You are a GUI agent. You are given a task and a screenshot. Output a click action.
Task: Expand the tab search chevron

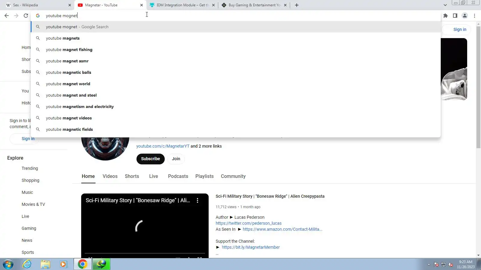[445, 5]
